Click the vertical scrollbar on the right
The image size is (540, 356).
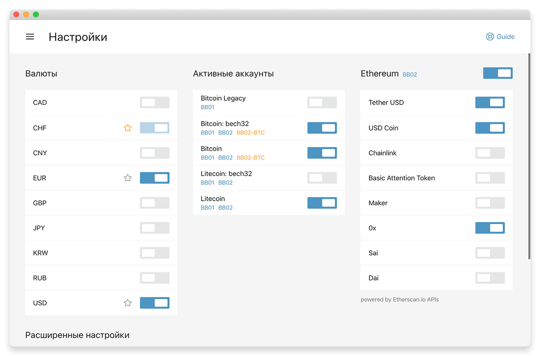[x=529, y=156]
